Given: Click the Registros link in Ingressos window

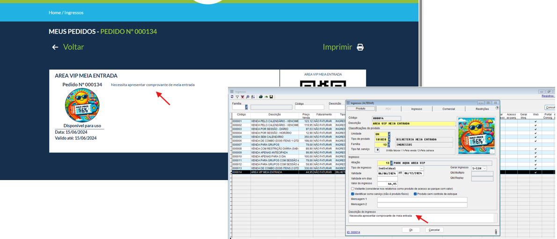Looking at the screenshot, I should 549,96.
